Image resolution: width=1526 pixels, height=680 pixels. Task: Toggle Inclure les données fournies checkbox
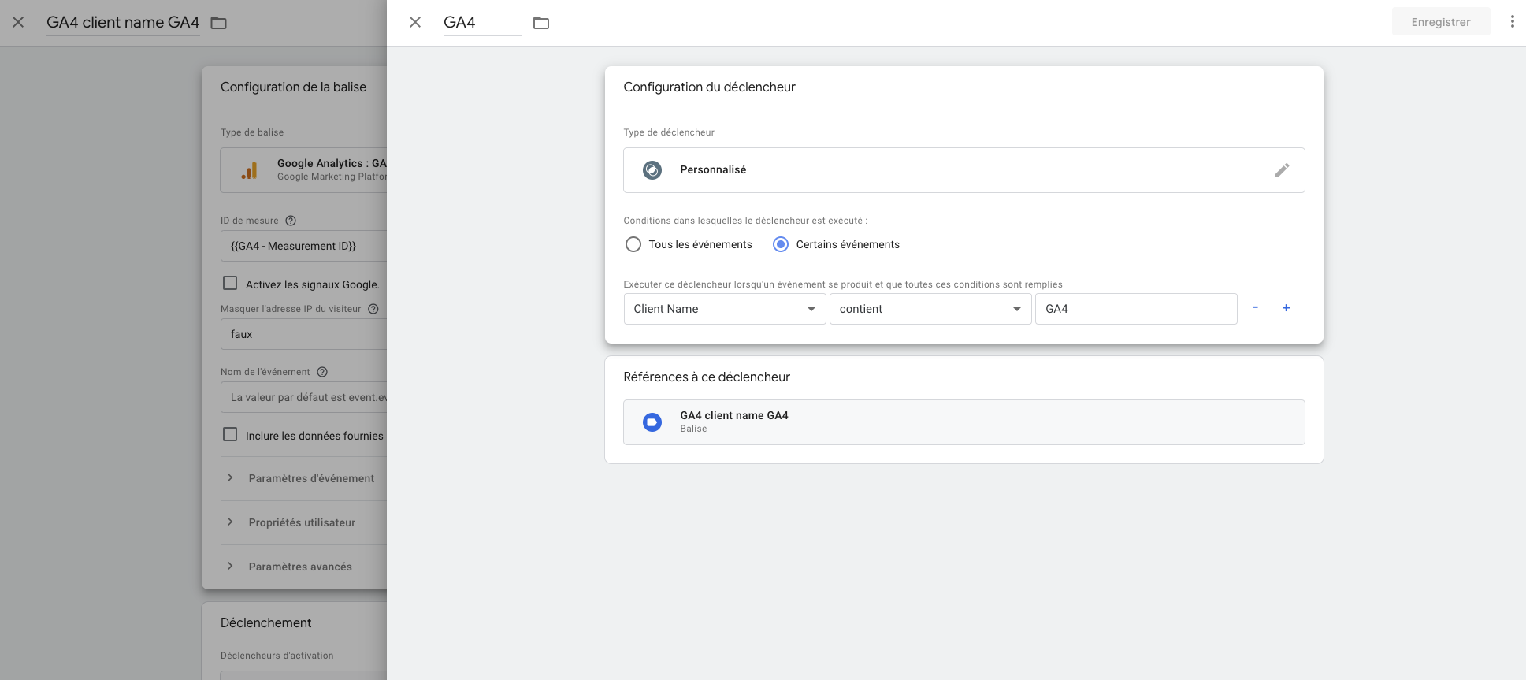(x=230, y=434)
